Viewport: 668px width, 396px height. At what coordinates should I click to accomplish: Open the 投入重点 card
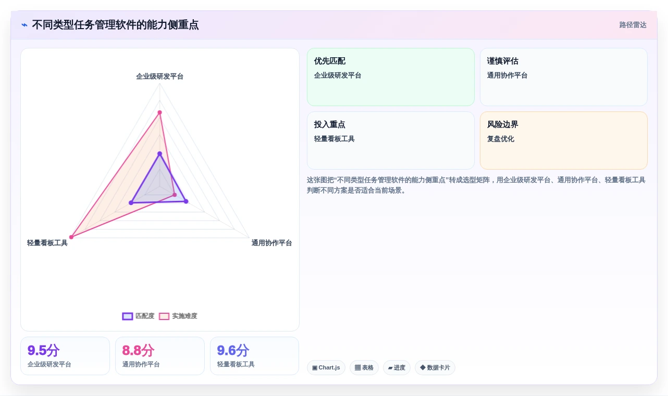pyautogui.click(x=391, y=140)
